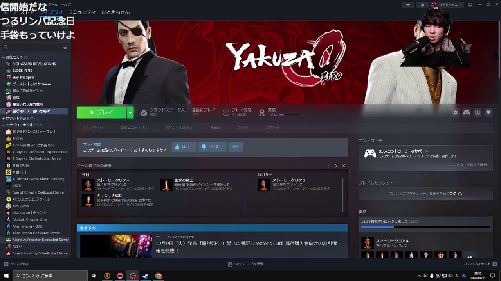The image size is (501, 281).
Task: Select 都市伝説解体センター in library
Action: point(29,91)
